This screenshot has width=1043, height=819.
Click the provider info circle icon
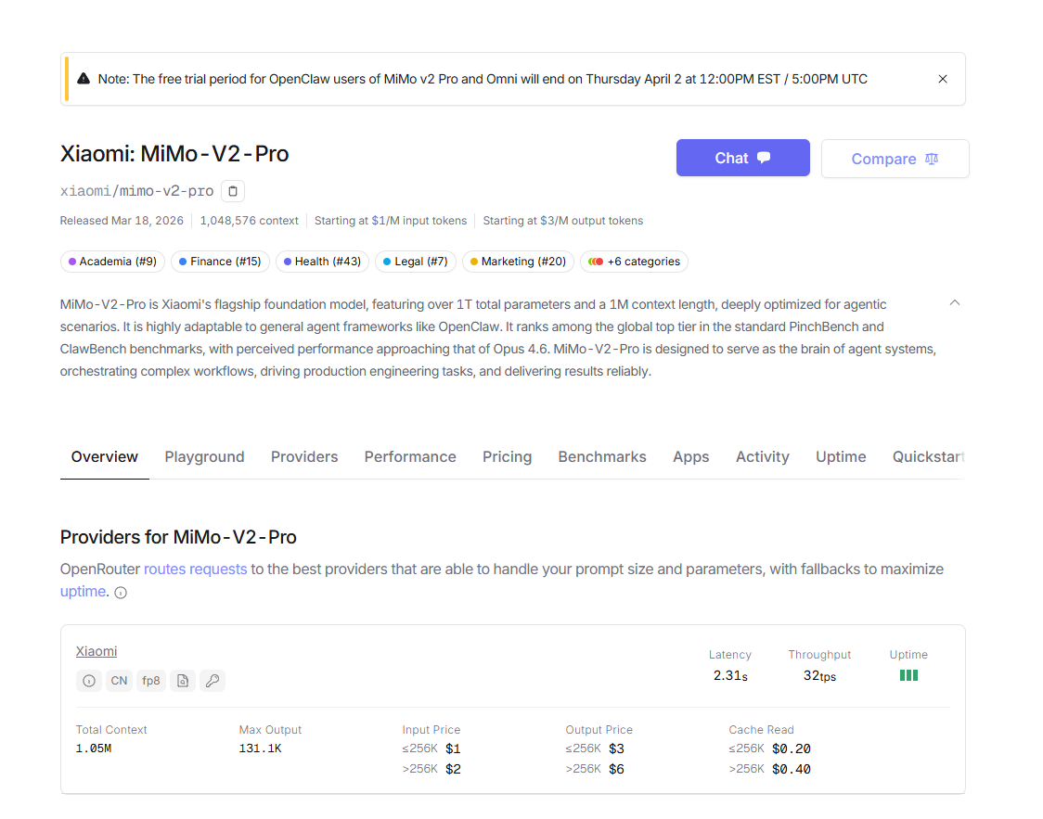89,681
